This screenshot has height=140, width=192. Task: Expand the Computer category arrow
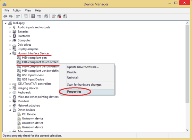(x=10, y=41)
